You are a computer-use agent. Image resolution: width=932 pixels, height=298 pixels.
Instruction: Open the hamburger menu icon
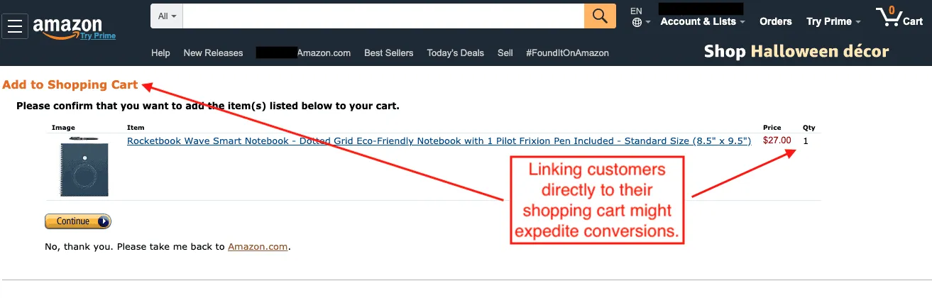pos(16,26)
